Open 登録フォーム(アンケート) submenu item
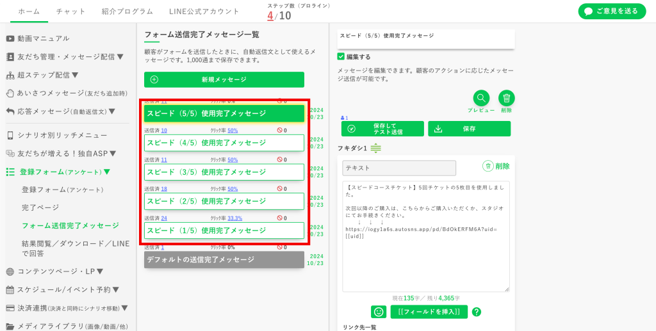 click(x=63, y=190)
